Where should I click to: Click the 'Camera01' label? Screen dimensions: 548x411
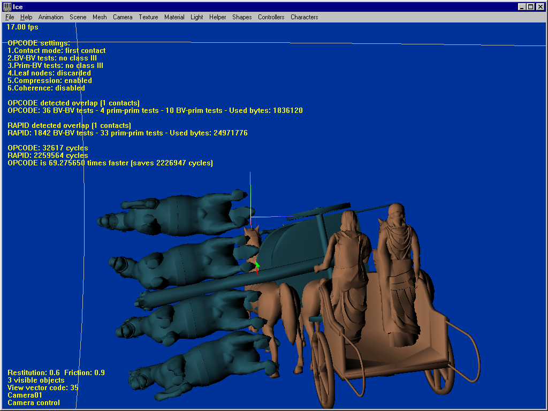coord(25,395)
